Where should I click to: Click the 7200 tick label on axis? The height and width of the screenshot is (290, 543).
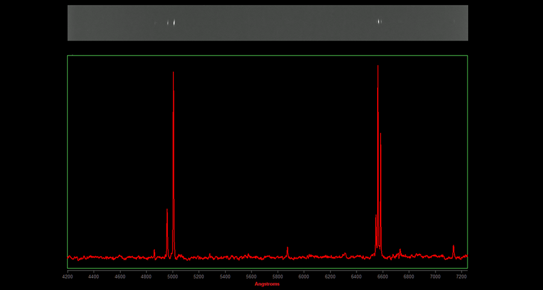pyautogui.click(x=461, y=276)
